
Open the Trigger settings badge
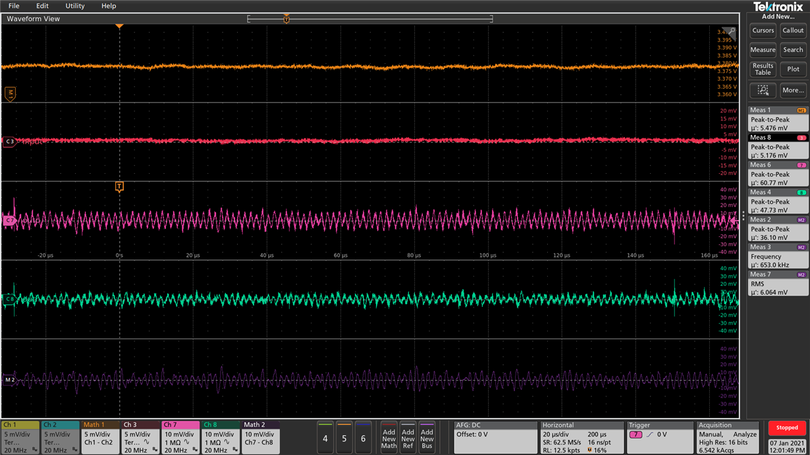pos(659,437)
